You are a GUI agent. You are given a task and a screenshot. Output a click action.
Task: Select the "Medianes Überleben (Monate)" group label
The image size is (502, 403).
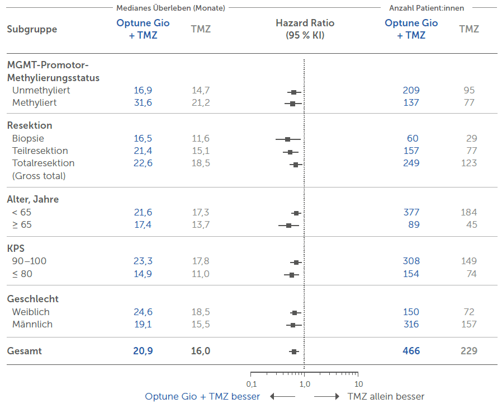pos(171,8)
